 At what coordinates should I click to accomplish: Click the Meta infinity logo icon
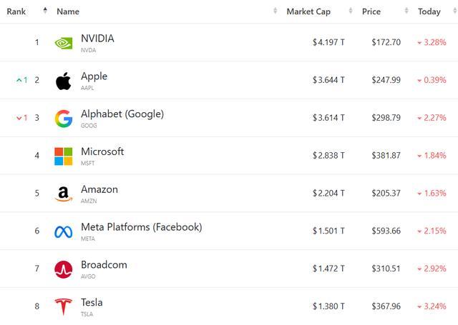tap(64, 231)
